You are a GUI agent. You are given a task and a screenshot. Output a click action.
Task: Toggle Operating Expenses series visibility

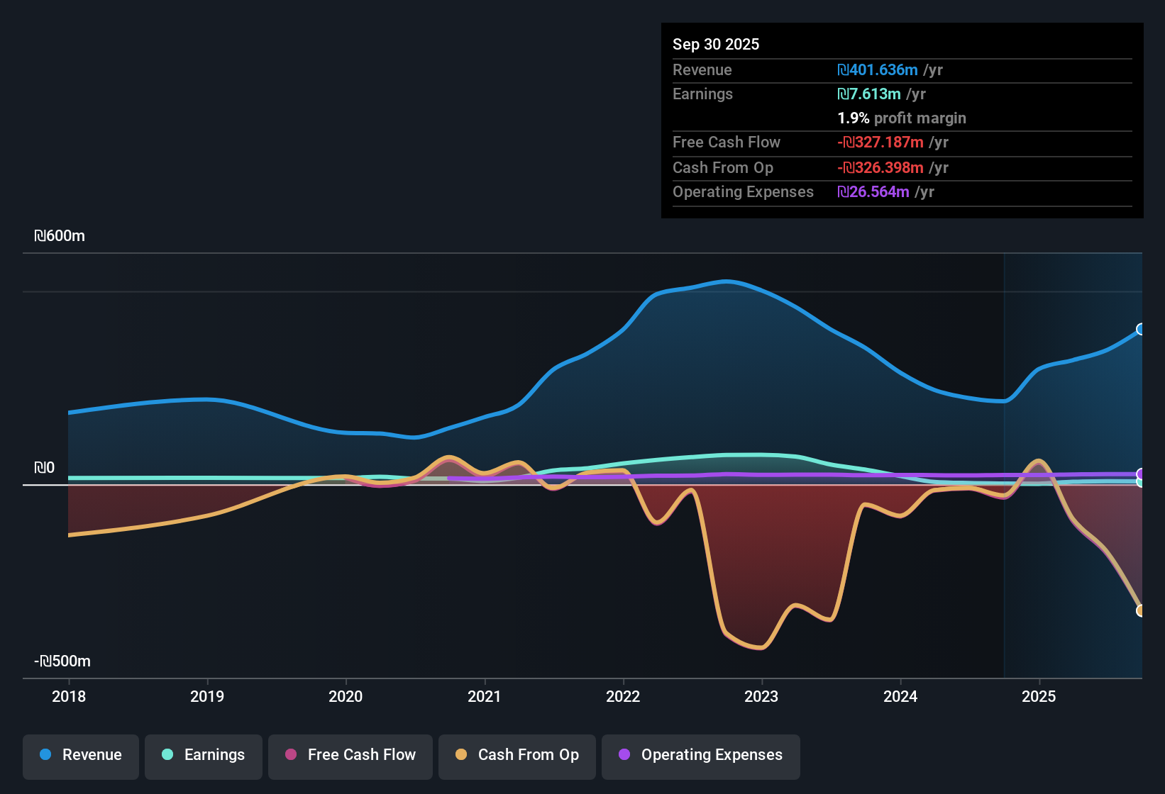[700, 755]
